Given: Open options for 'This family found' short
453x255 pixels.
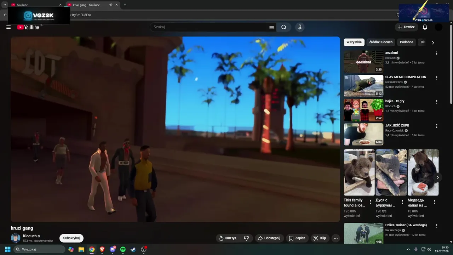Looking at the screenshot, I should tap(371, 202).
